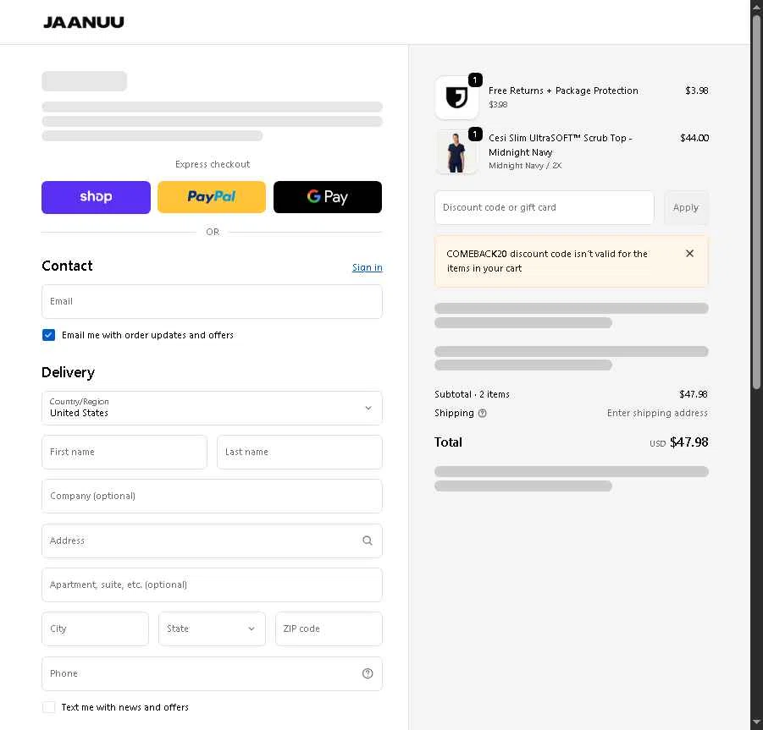Choose PayPal express checkout
The image size is (763, 730).
212,197
